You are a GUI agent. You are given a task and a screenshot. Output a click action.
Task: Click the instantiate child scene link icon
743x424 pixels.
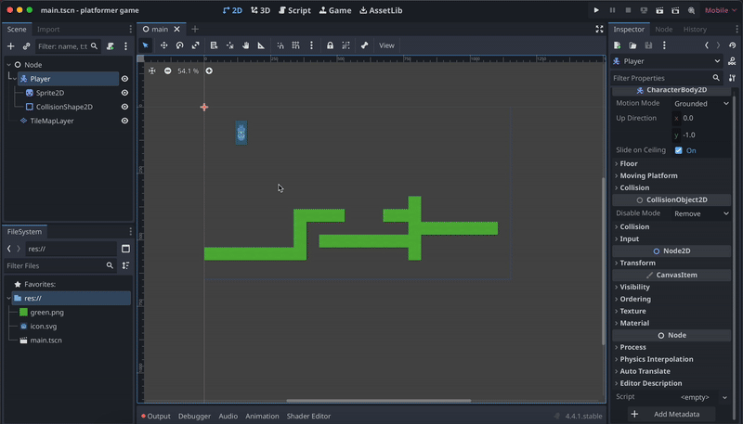pos(26,46)
